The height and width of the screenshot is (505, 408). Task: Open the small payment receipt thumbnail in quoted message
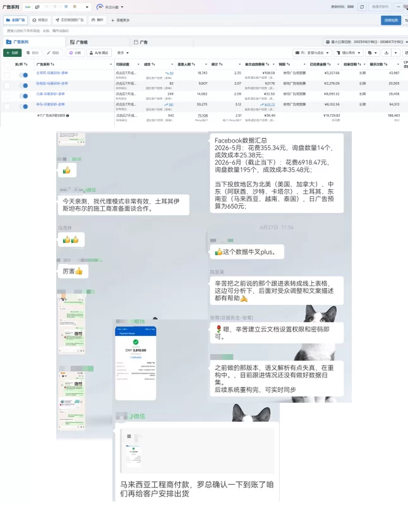point(133,455)
